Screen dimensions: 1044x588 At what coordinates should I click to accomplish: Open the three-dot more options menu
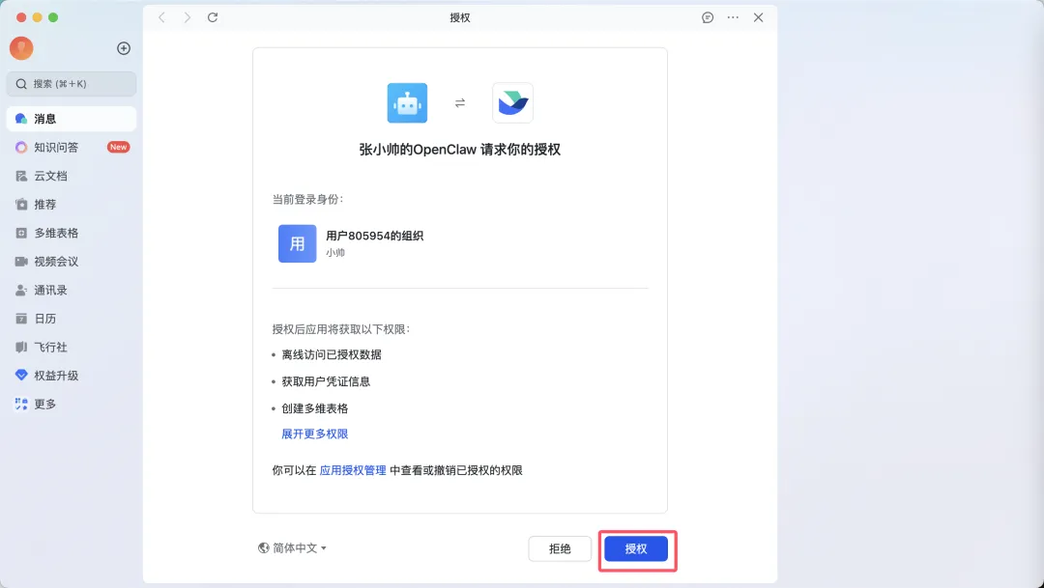click(x=733, y=17)
